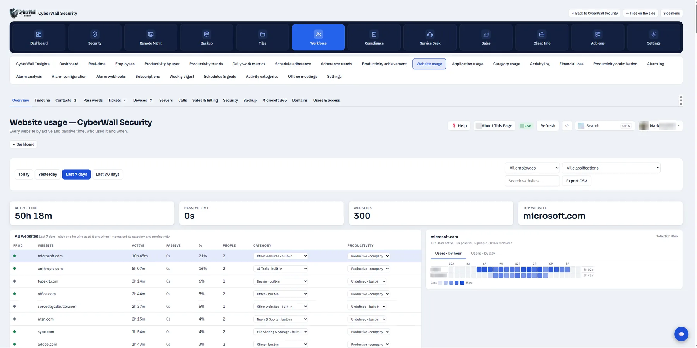
Task: Click the gear icon next to Refresh
Action: pos(567,126)
